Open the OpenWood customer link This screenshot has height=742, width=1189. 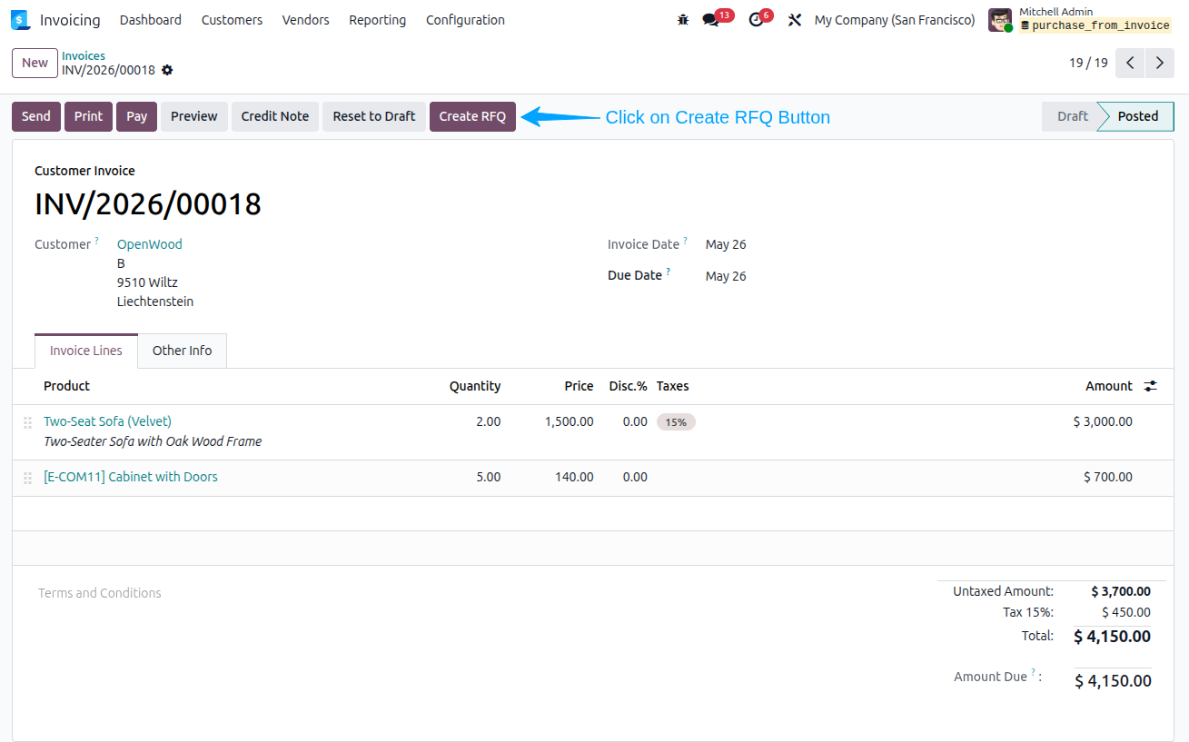(x=150, y=244)
